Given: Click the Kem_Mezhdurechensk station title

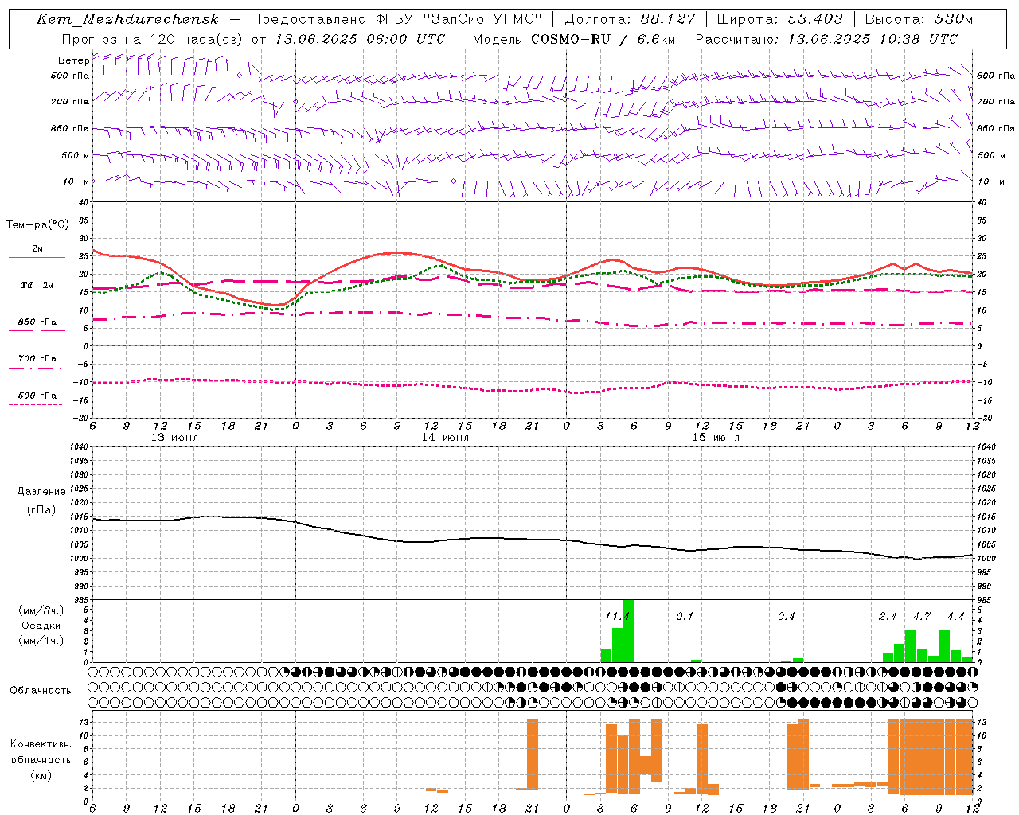Looking at the screenshot, I should tap(127, 19).
